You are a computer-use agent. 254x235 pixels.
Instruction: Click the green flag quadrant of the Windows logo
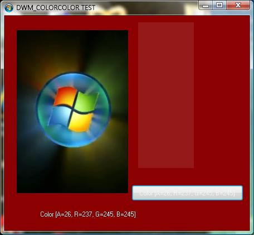tap(87, 102)
